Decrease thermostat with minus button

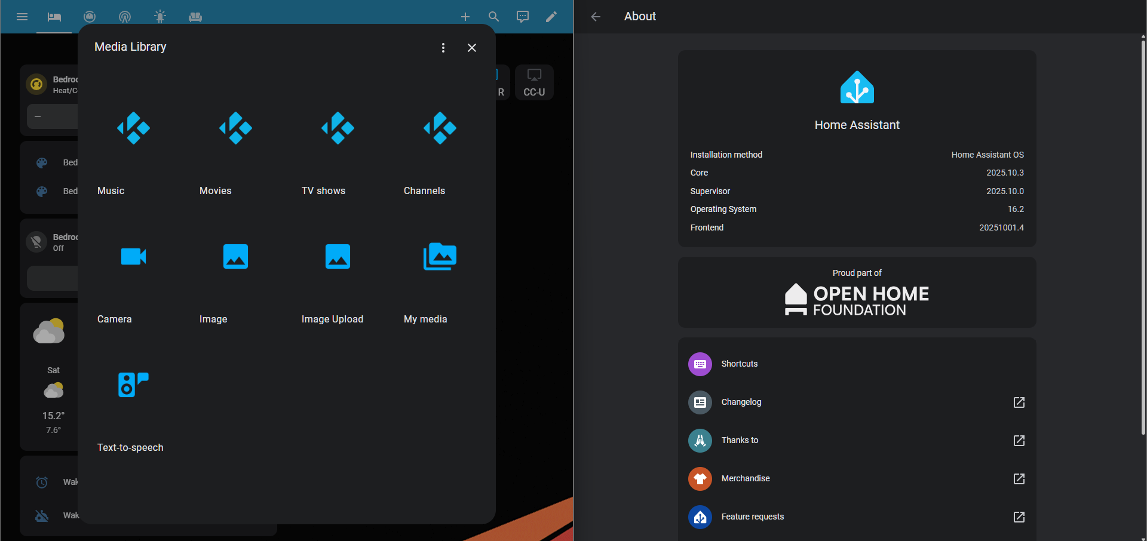[38, 116]
